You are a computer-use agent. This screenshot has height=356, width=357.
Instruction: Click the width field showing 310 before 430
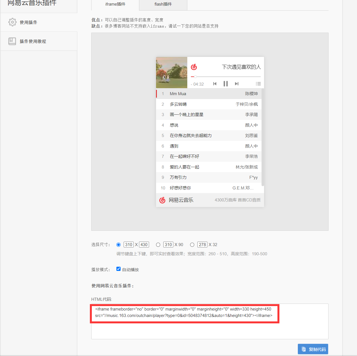point(129,245)
